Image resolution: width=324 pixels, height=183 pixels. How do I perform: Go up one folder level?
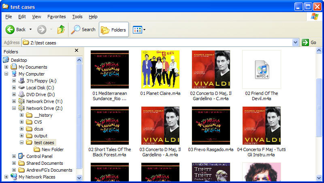(x=61, y=29)
